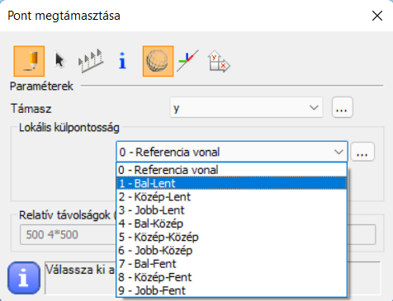Collapse the Referencia vonal combo box arrow
Viewport: 393px width, 301px height.
click(x=339, y=152)
